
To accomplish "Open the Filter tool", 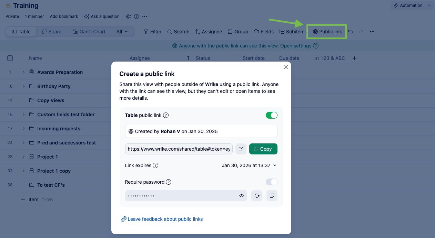I will [153, 32].
